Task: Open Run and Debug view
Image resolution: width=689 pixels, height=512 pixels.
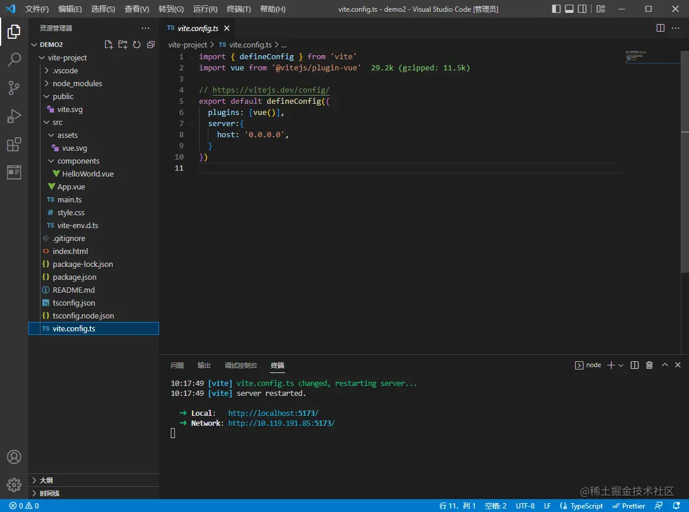Action: coord(14,116)
